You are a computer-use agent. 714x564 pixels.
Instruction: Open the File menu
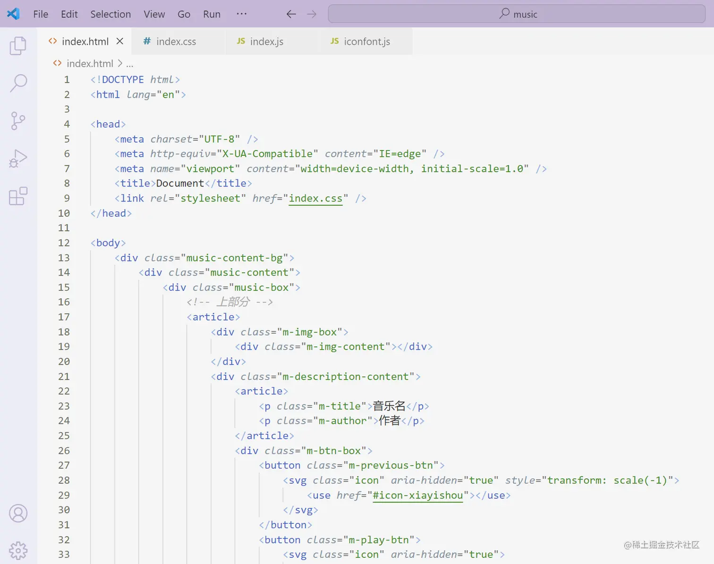41,14
